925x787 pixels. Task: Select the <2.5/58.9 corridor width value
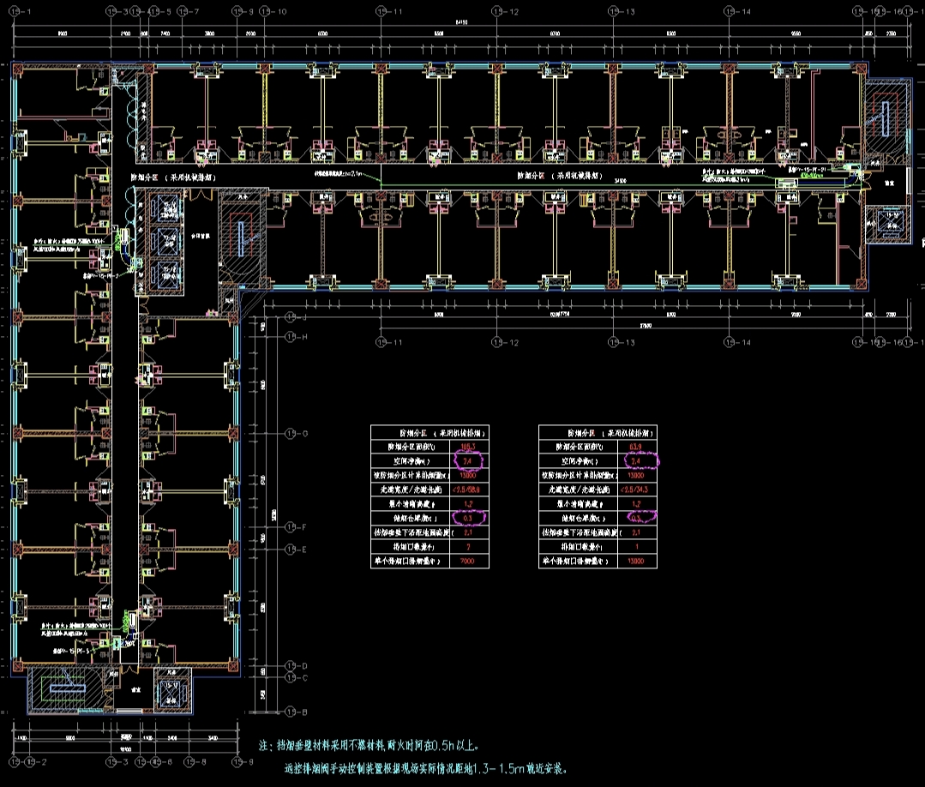[466, 490]
